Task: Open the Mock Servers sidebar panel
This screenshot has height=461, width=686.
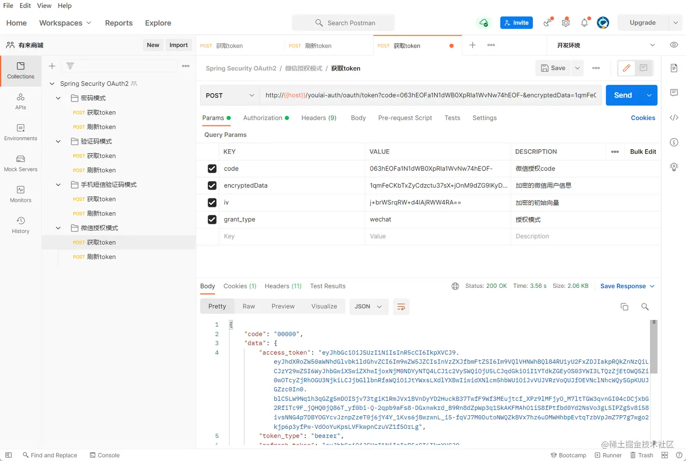Action: pyautogui.click(x=20, y=163)
